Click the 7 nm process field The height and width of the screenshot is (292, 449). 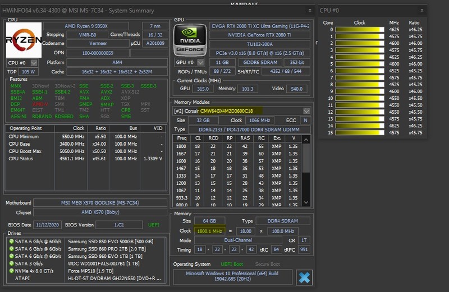click(155, 26)
